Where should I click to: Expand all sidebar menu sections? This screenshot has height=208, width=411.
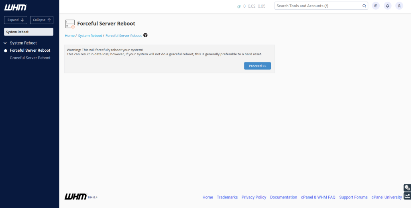(x=16, y=20)
